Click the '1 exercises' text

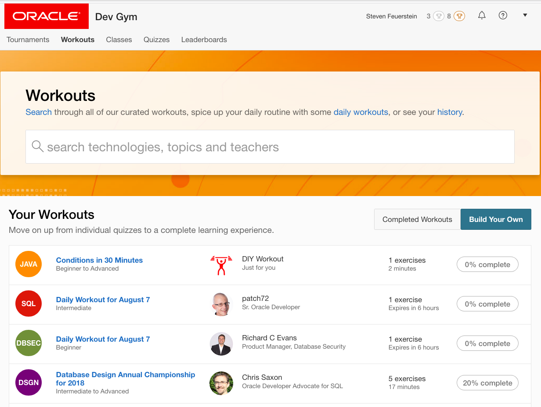click(x=407, y=260)
